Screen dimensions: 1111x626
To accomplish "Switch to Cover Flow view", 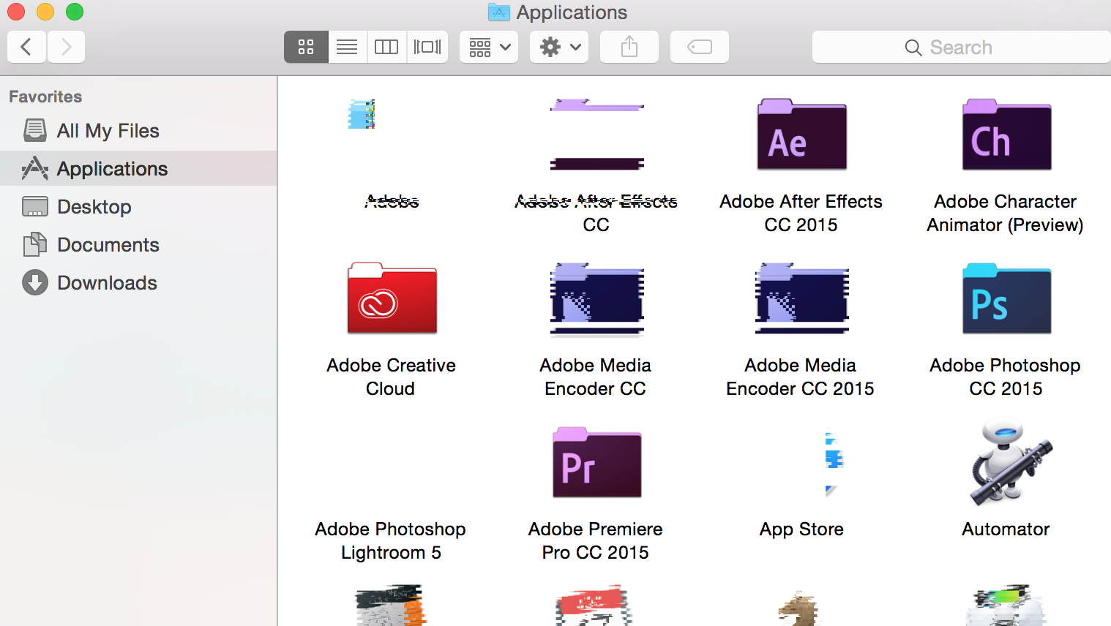I will coord(427,47).
